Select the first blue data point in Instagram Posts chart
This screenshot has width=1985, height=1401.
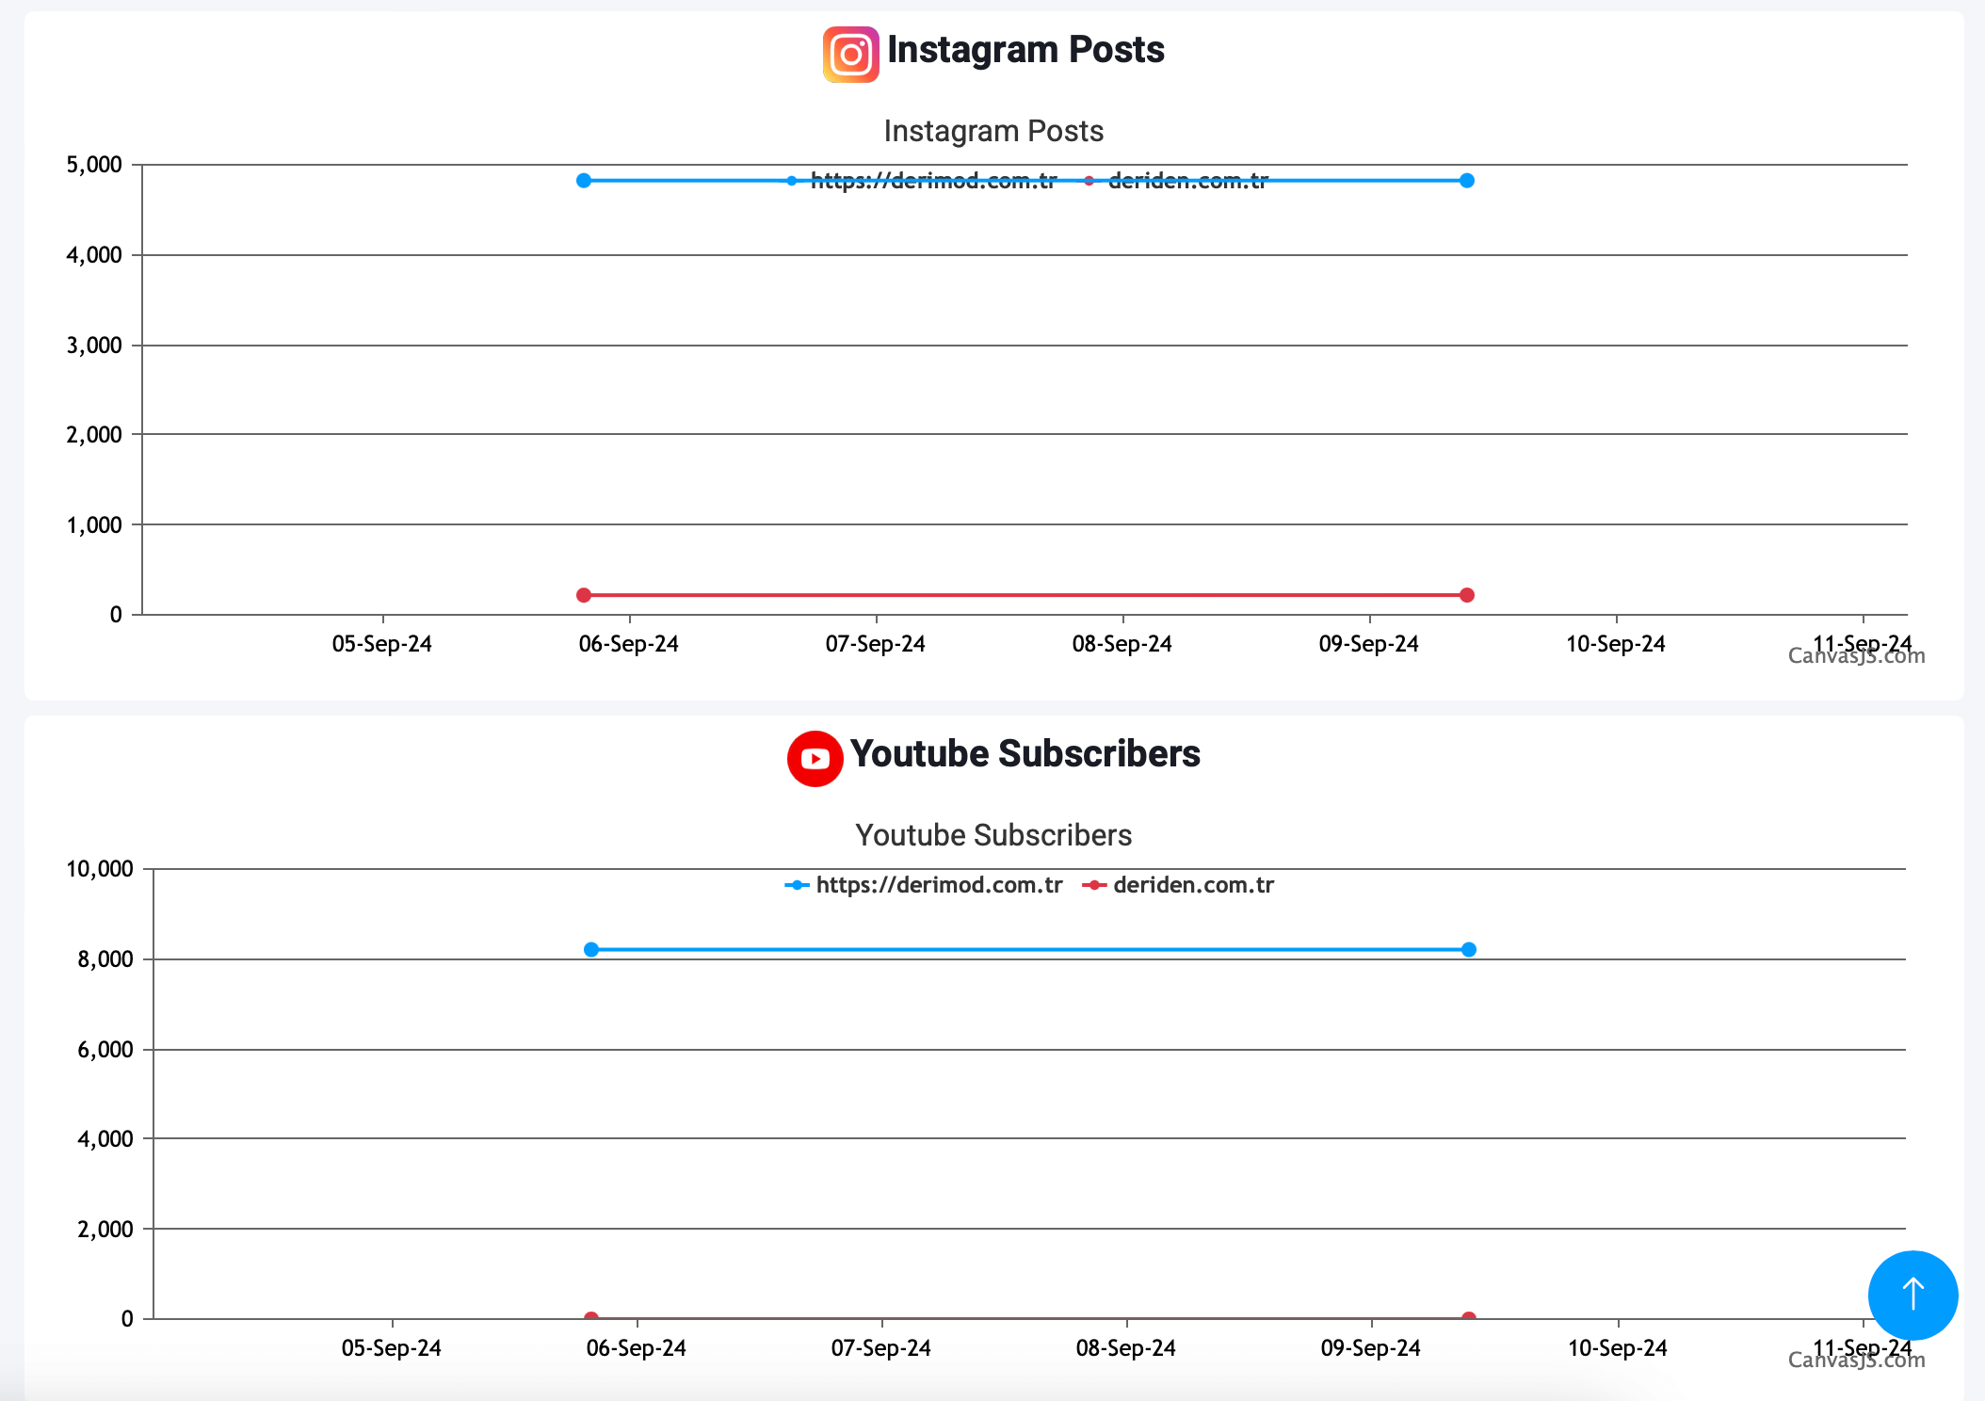click(x=584, y=181)
